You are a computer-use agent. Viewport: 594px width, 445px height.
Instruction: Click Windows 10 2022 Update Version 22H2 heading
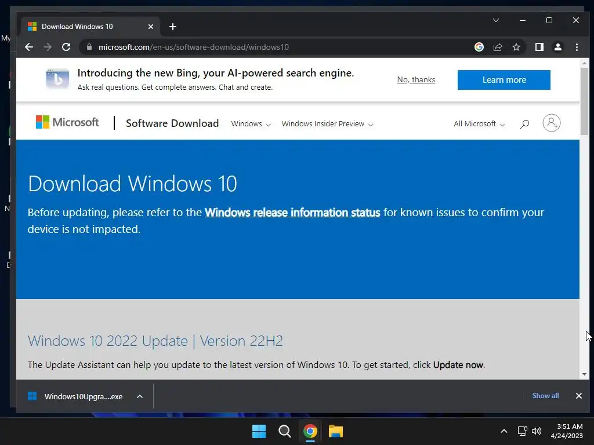[155, 341]
